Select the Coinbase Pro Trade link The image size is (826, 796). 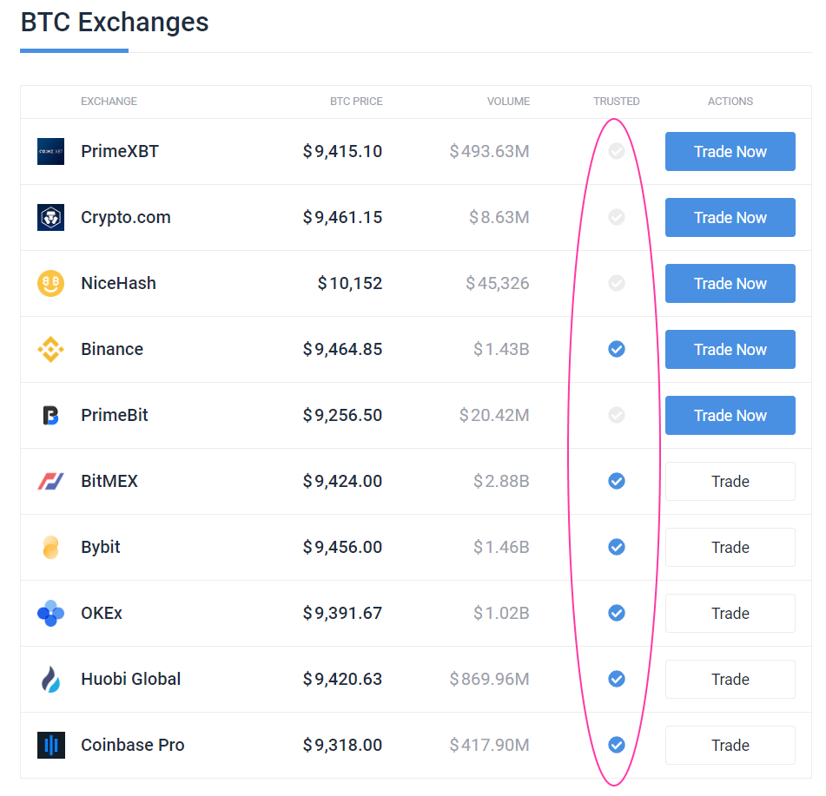(730, 745)
